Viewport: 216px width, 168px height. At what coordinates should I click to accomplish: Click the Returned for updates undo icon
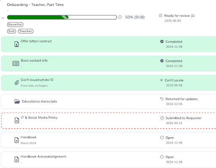pyautogui.click(x=162, y=99)
